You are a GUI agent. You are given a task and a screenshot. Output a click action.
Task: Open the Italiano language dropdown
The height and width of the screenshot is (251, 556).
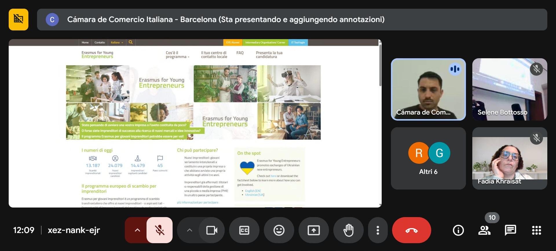click(x=117, y=43)
